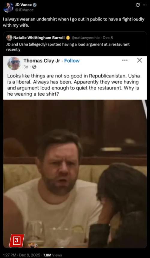Click the red number 3 badge on the photo
This screenshot has height=258, width=150.
16,240
